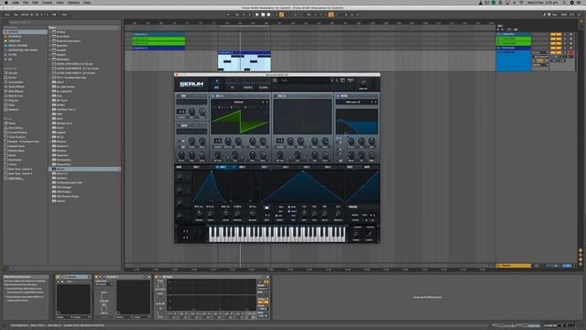586x330 pixels.
Task: Expand the Analog instrument entry
Action: [50, 32]
